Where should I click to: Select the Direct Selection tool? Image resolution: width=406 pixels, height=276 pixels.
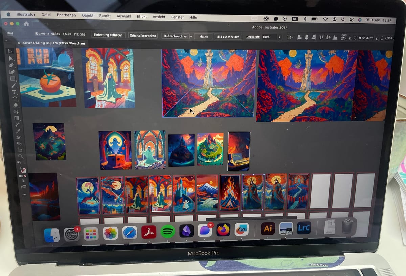click(11, 58)
